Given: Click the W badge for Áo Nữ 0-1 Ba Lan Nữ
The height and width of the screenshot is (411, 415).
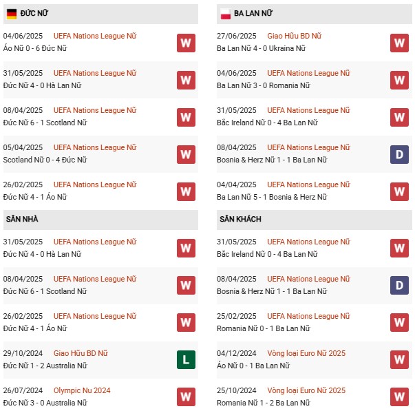Looking at the screenshot, I should (x=399, y=360).
